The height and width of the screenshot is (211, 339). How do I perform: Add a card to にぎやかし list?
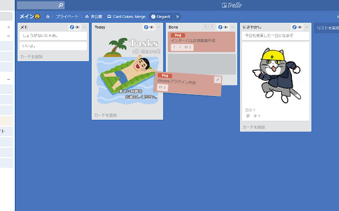(254, 127)
